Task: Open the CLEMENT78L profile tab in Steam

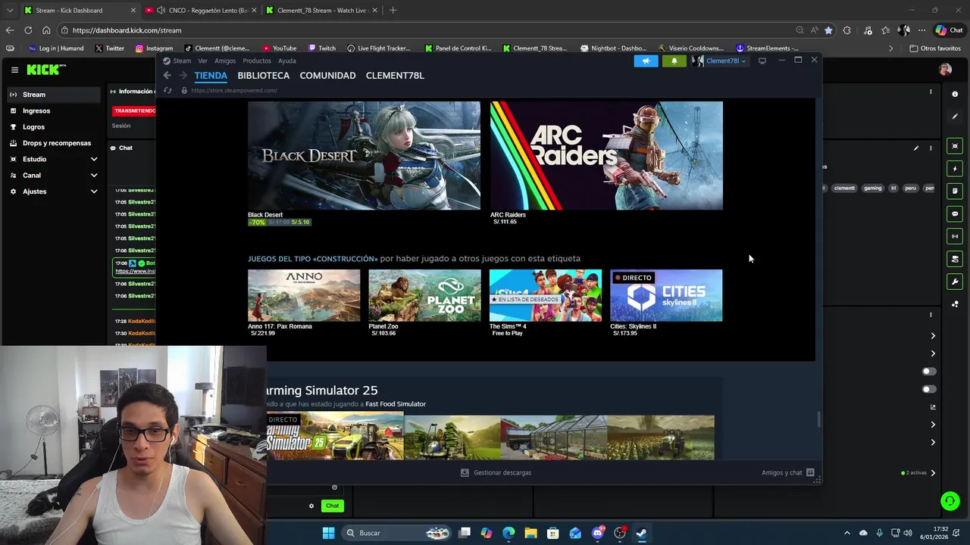Action: 395,76
